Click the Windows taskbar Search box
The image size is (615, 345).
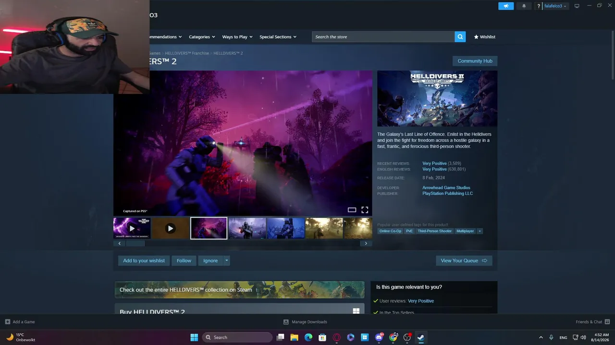coord(237,337)
